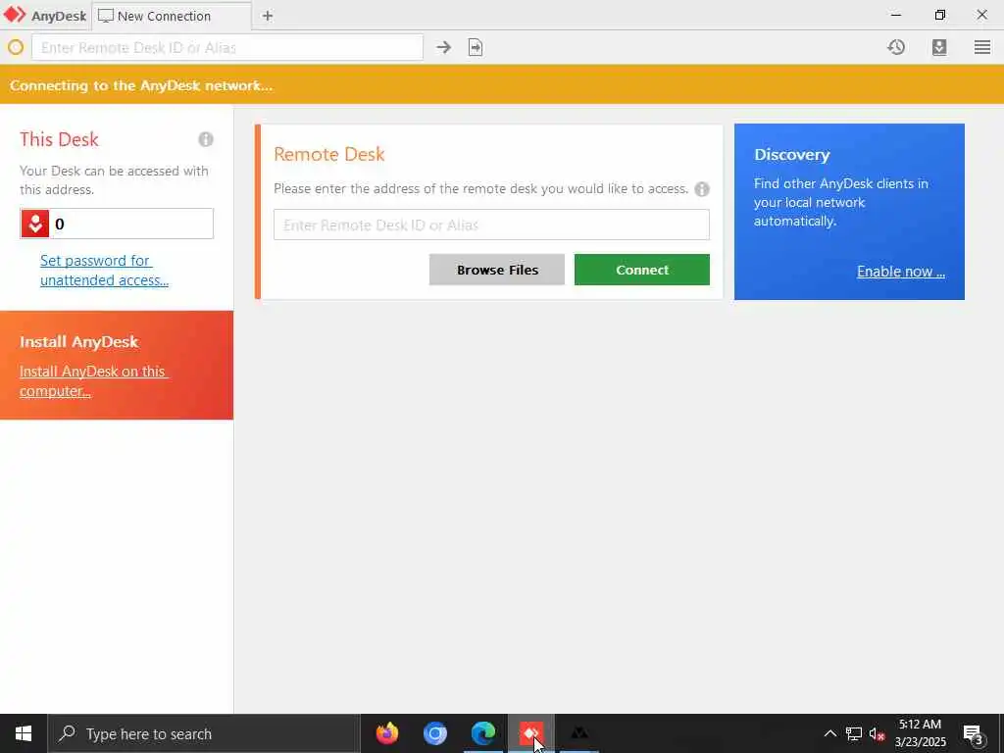
Task: Open the hamburger main menu
Action: pos(982,47)
